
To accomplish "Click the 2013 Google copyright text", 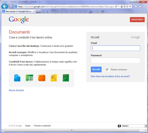I will pos(15,126).
